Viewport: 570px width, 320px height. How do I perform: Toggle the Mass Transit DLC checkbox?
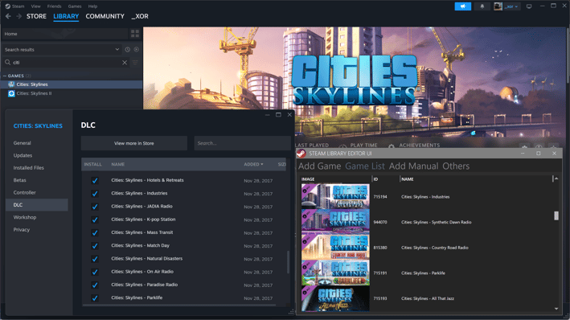pyautogui.click(x=95, y=232)
